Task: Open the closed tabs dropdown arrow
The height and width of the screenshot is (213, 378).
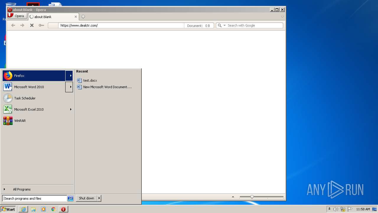Action: [282, 17]
